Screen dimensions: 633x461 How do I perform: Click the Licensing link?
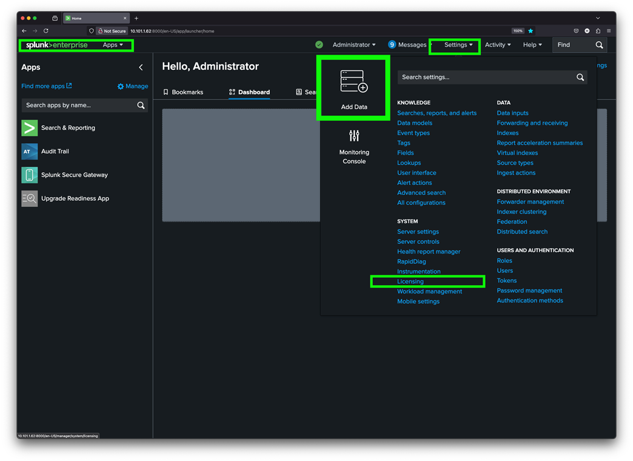(x=410, y=281)
